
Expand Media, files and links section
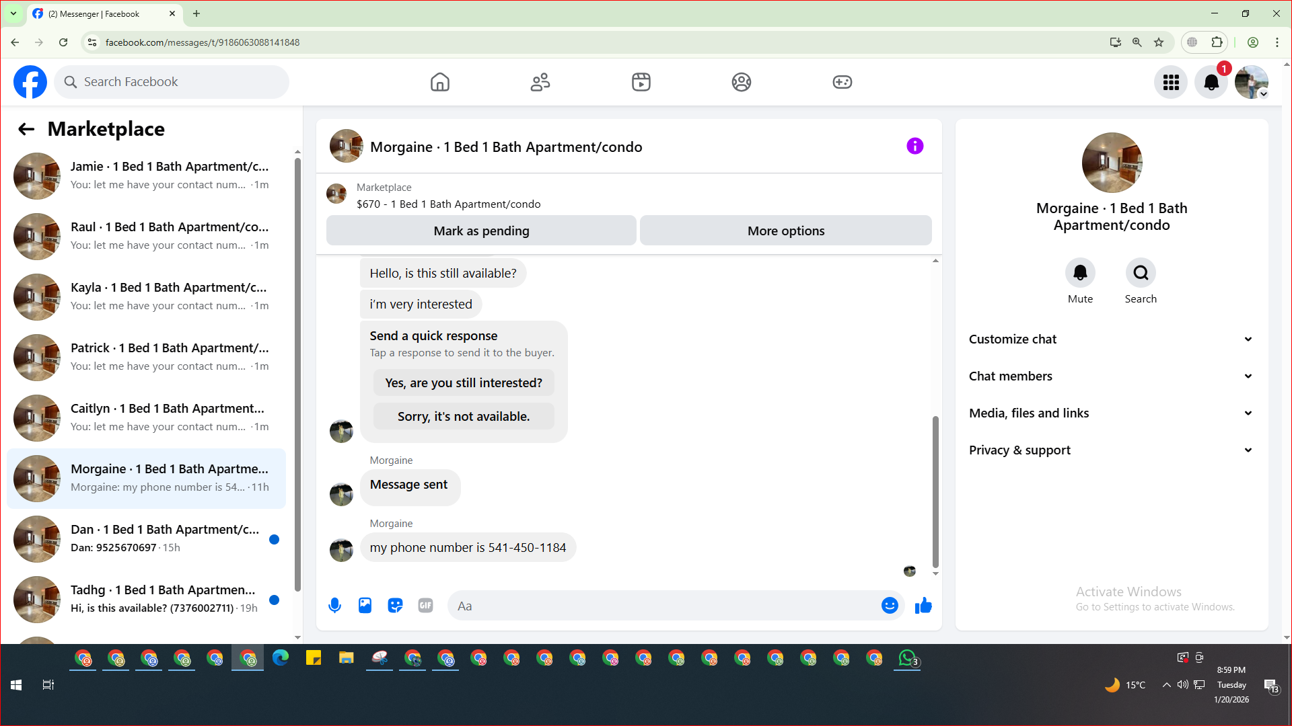click(x=1112, y=413)
